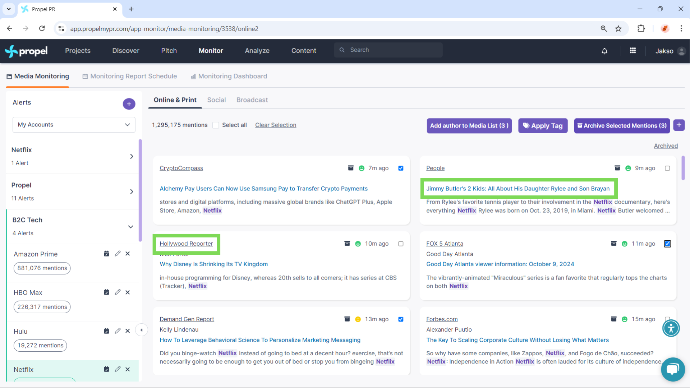
Task: Archive the FOX 5 Atlanta mention icon
Action: [614, 243]
